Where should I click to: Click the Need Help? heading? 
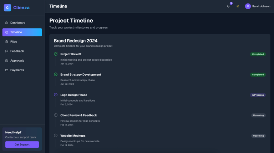tap(13, 132)
